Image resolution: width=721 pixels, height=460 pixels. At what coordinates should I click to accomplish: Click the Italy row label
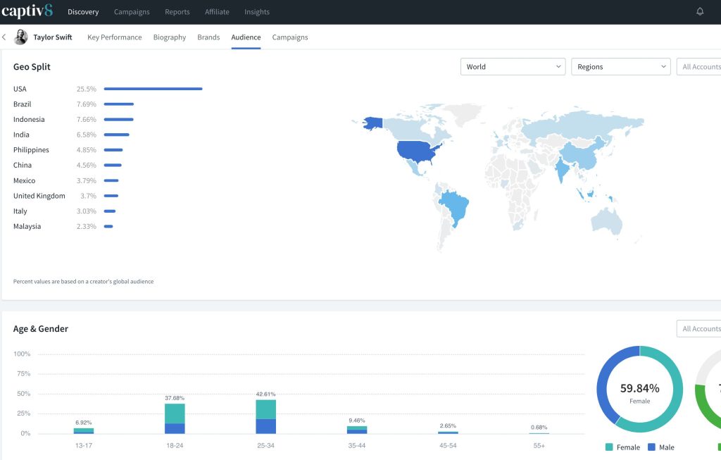pos(20,211)
